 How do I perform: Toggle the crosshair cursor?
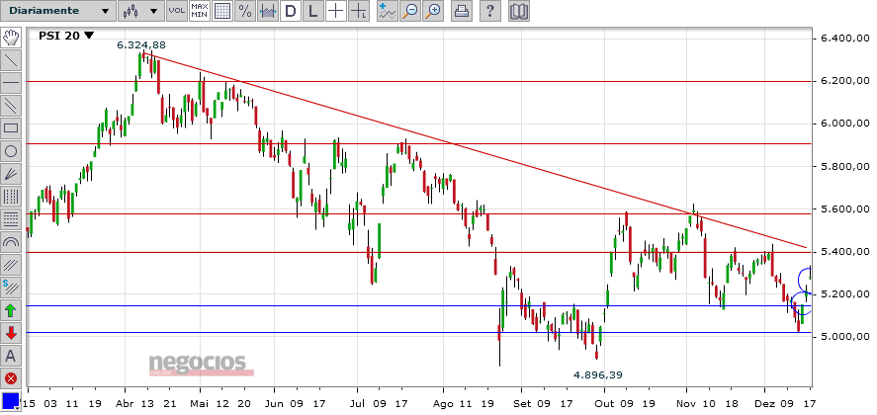pyautogui.click(x=335, y=11)
